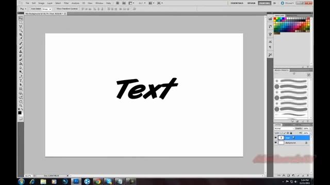Toggle lock position in Layers panel
Screen dimensions: 330x185
(x=288, y=133)
